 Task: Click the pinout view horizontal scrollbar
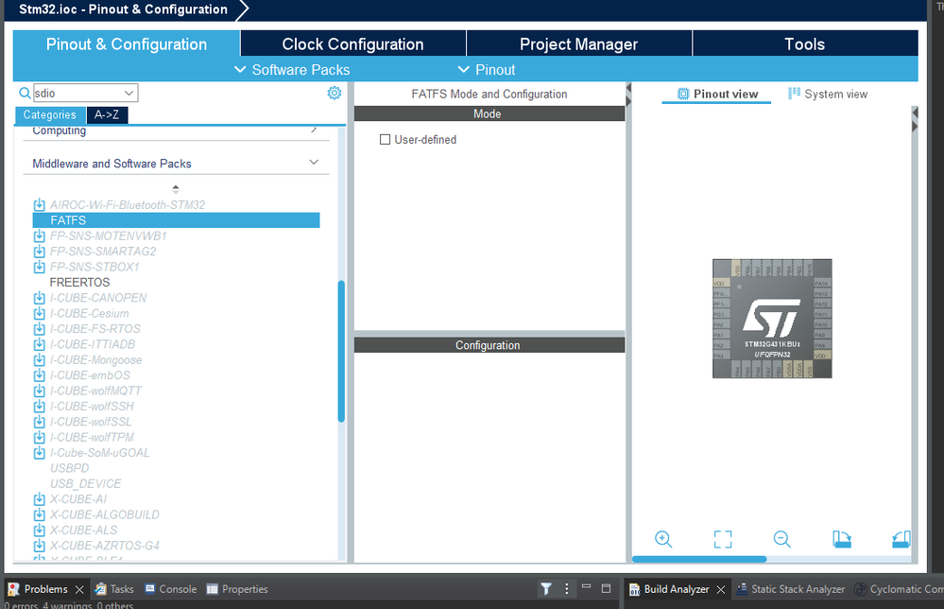point(699,559)
